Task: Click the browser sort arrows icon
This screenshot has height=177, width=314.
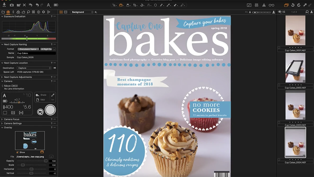Action: click(284, 12)
